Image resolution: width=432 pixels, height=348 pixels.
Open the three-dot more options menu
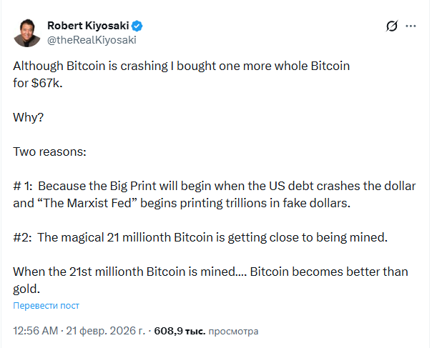pyautogui.click(x=411, y=26)
